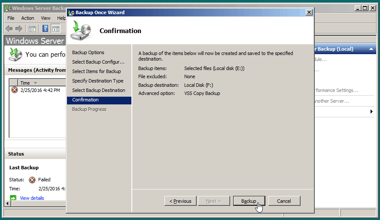Click the Forward arrow toolbar icon

tap(19, 29)
